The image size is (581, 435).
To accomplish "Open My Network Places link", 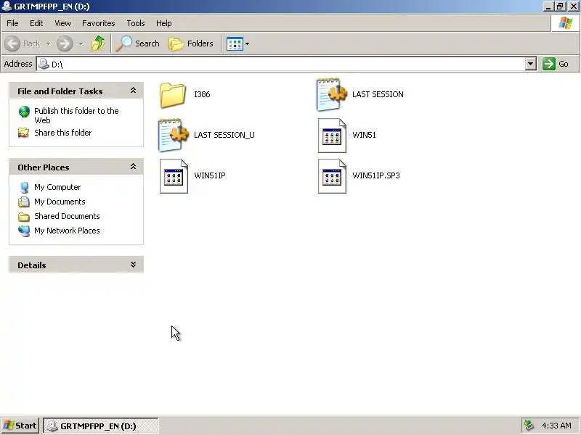I will (67, 231).
